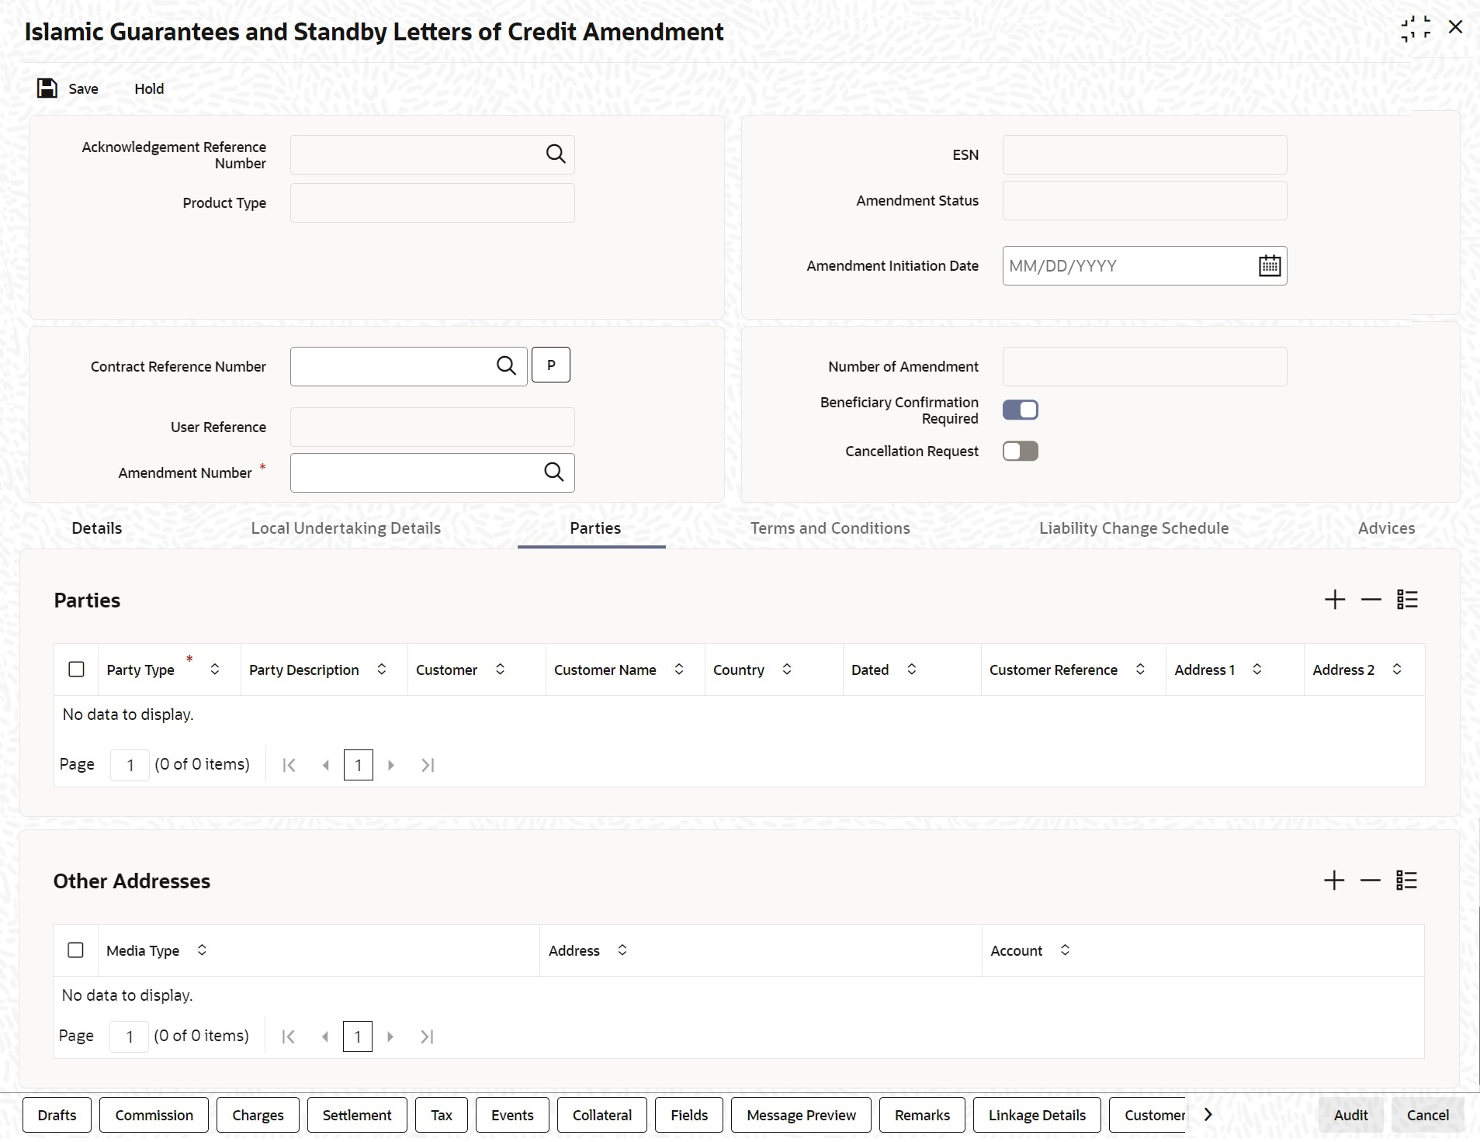1480x1142 pixels.
Task: Click the Save disk icon
Action: pyautogui.click(x=47, y=88)
